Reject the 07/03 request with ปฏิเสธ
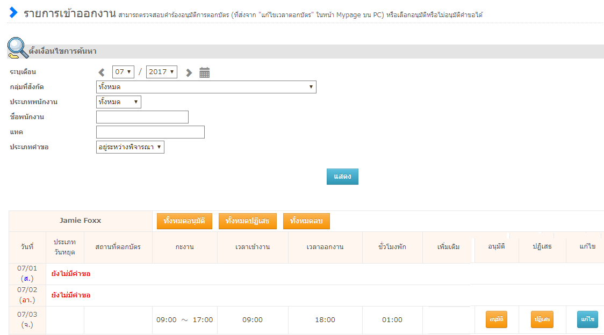 [x=542, y=319]
